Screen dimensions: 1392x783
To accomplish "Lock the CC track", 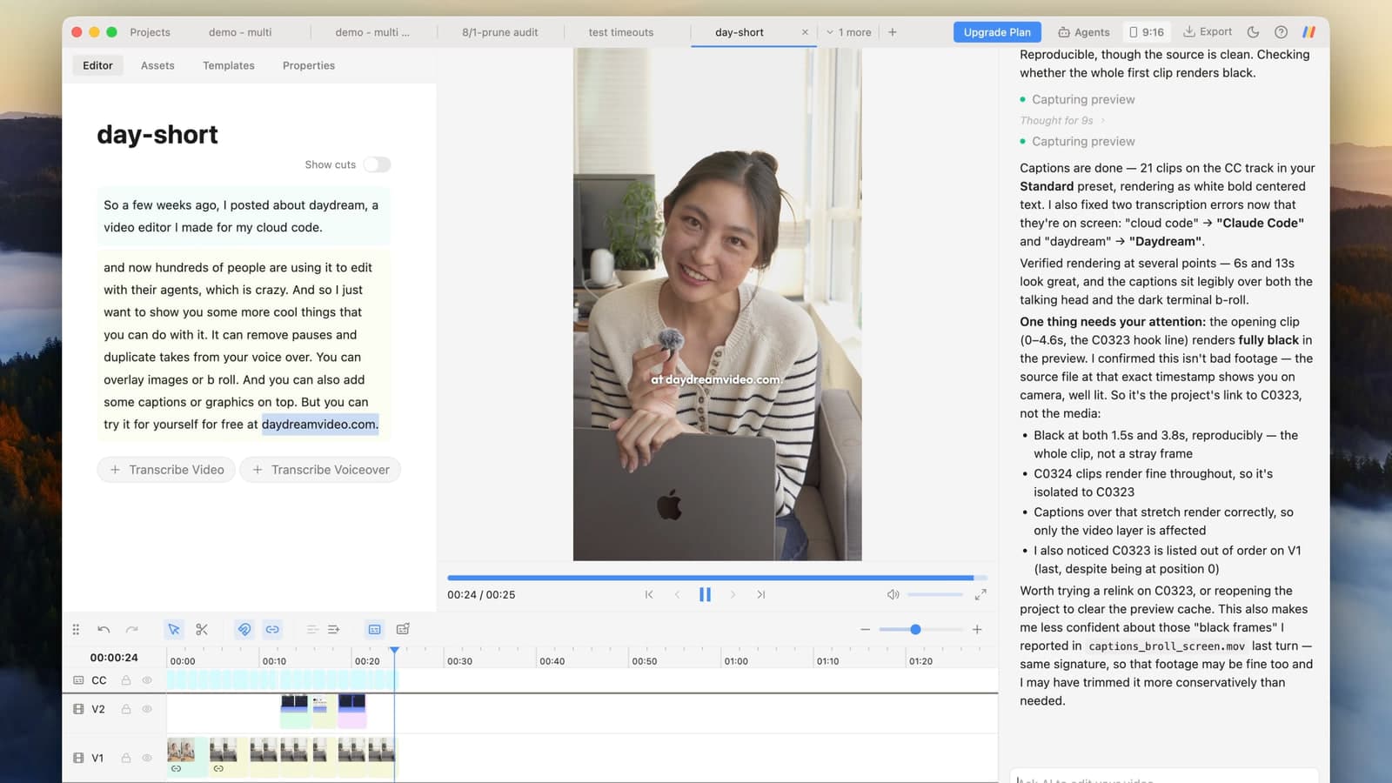I will coord(126,680).
